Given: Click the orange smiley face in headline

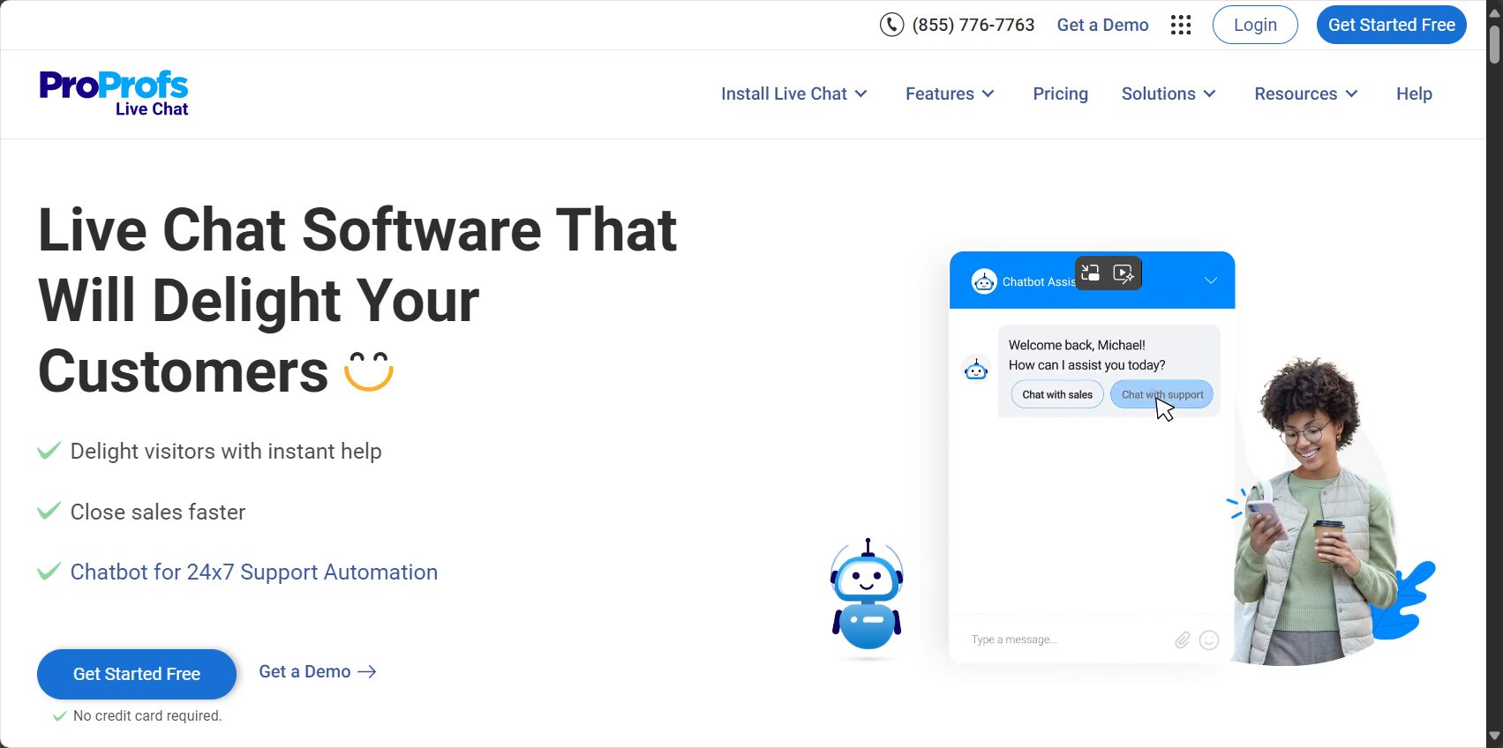Looking at the screenshot, I should [x=368, y=370].
